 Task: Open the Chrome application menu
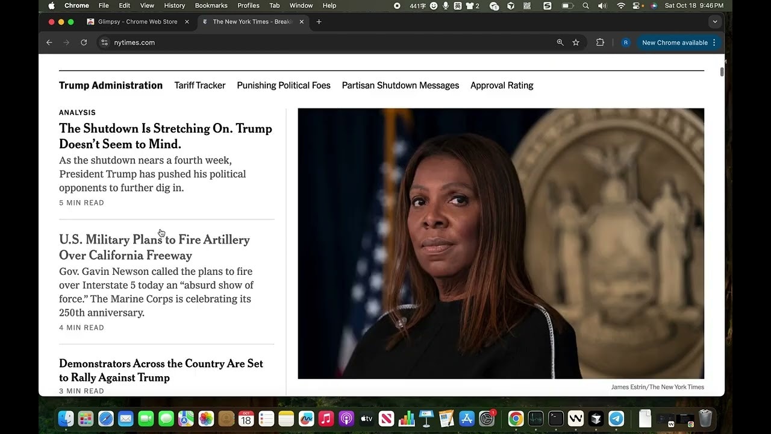coord(76,5)
